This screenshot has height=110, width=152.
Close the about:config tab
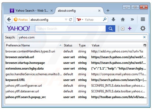coord(99,11)
